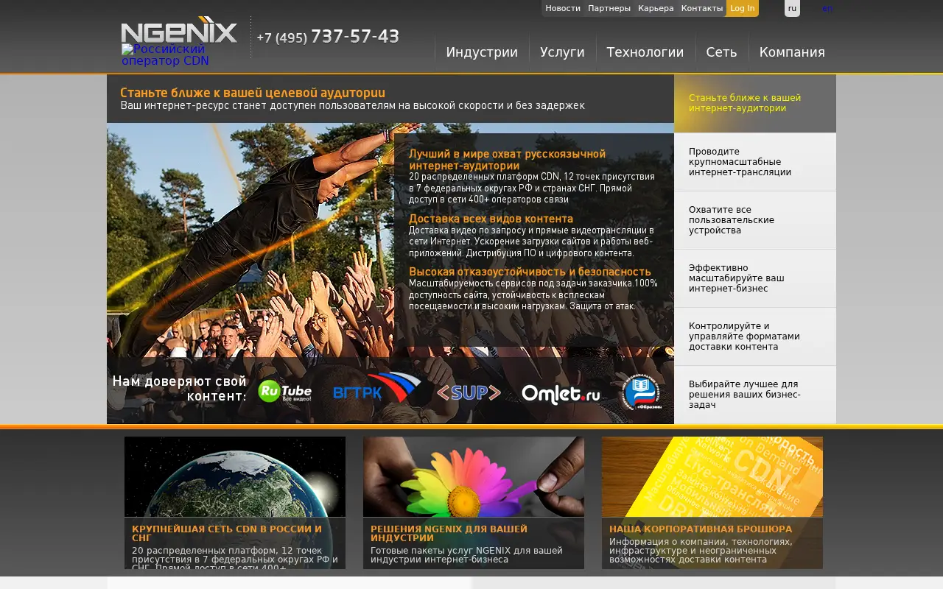Open the Новости top link
Screen dimensions: 943x589
coord(563,8)
